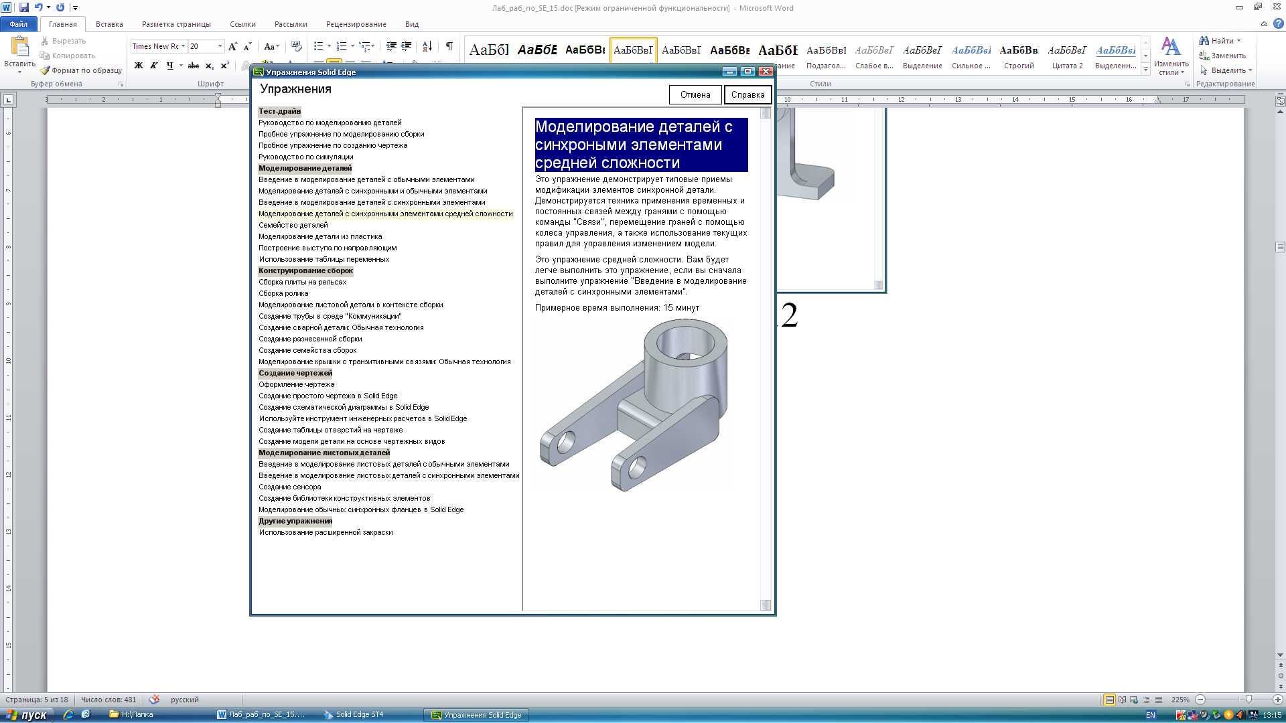The image size is (1286, 723).
Task: Decrease font size with the shrink font icon
Action: (x=247, y=46)
